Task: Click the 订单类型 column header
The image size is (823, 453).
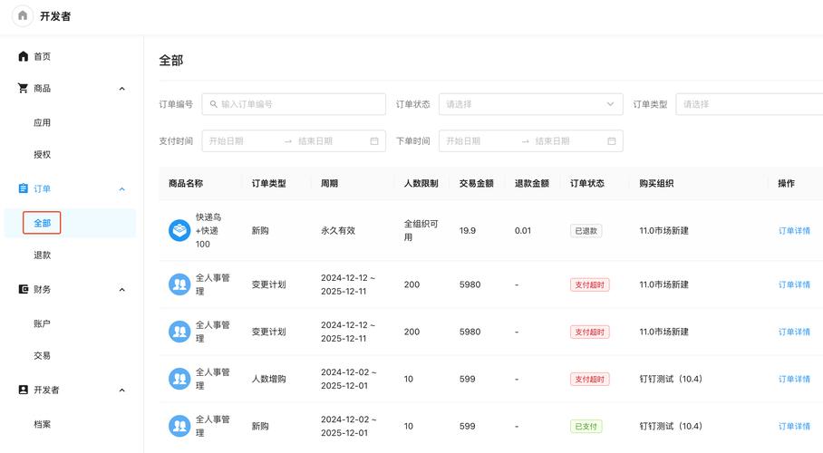Action: pyautogui.click(x=268, y=183)
